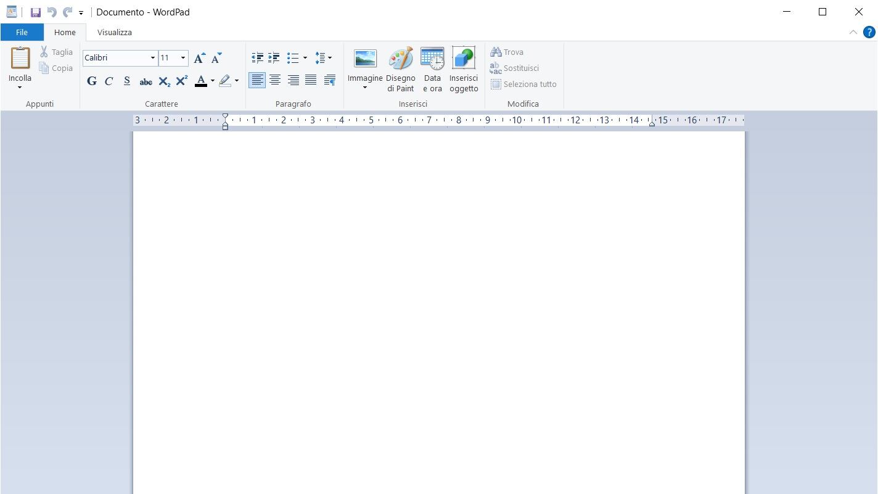Click the WordPad application icon in title bar
This screenshot has width=878, height=494.
click(x=12, y=12)
